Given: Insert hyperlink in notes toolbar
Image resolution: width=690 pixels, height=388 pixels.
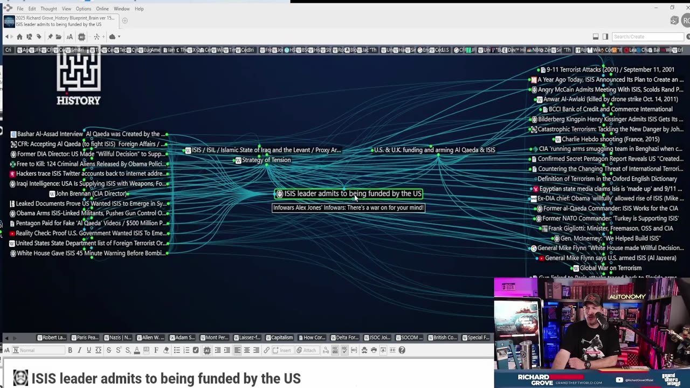Looking at the screenshot, I should pyautogui.click(x=266, y=350).
